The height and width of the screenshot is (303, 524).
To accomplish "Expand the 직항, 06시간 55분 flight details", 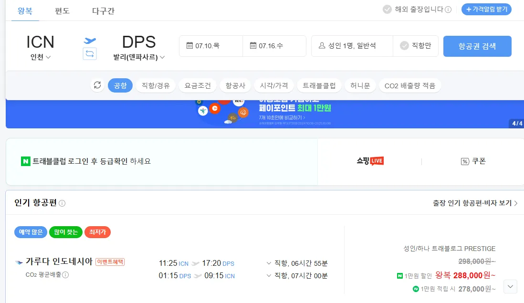I will pos(269,262).
